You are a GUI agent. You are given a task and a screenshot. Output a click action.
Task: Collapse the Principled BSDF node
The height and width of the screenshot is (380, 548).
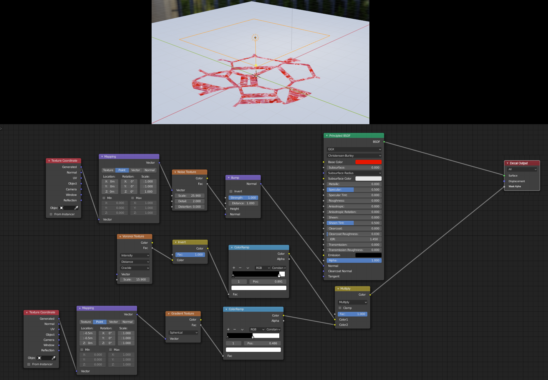[327, 135]
